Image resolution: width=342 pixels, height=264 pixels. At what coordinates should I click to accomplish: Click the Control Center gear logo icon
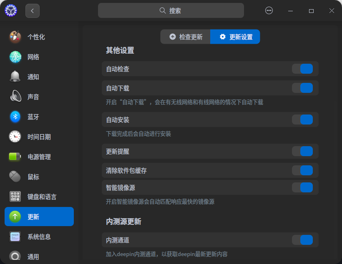pos(11,10)
